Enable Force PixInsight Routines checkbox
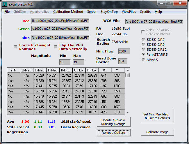This screenshot has width=189, height=144. (x=15, y=47)
